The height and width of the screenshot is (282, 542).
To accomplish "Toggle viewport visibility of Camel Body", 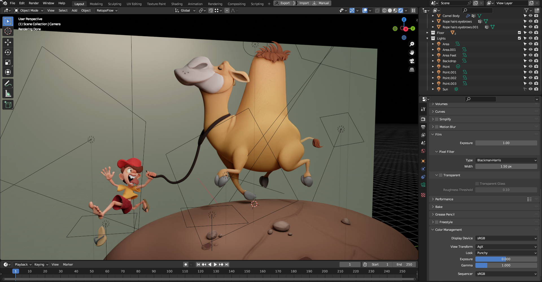I will point(531,16).
